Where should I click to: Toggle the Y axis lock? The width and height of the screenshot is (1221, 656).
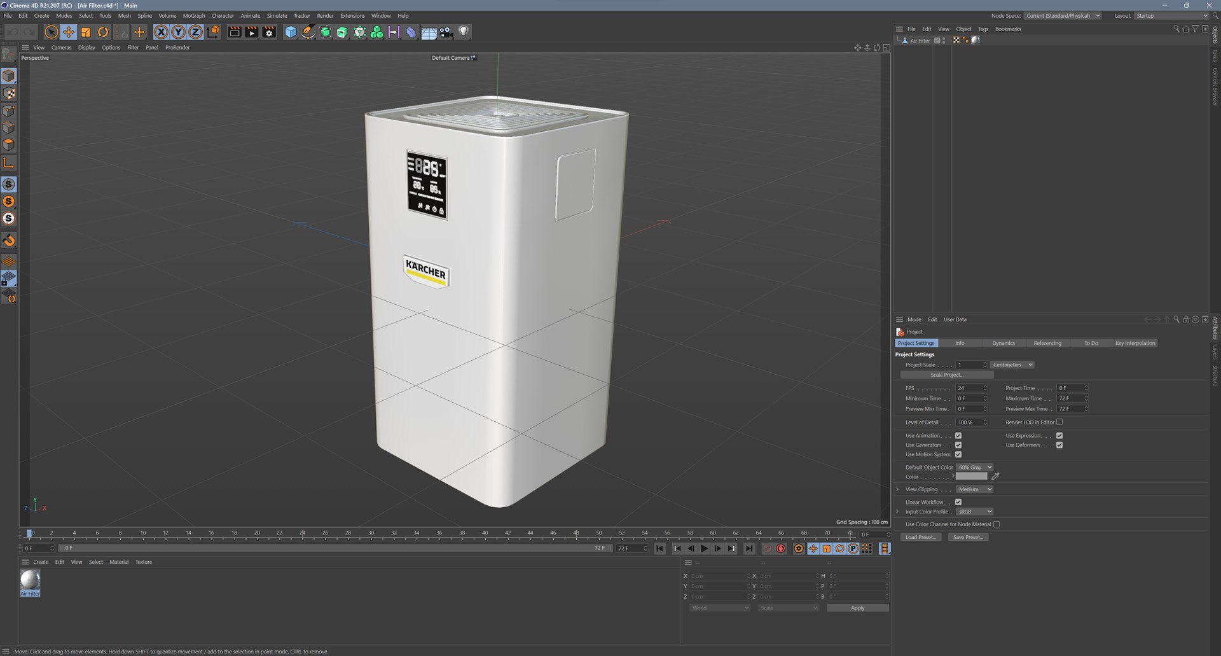[179, 32]
